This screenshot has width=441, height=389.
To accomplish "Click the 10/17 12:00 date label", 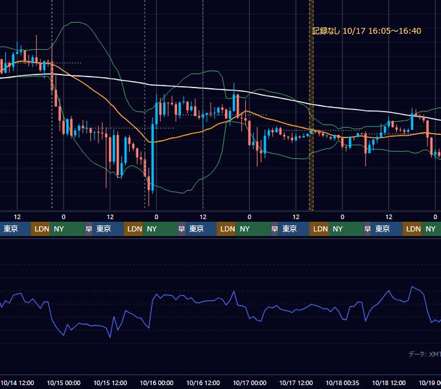I will [x=296, y=383].
